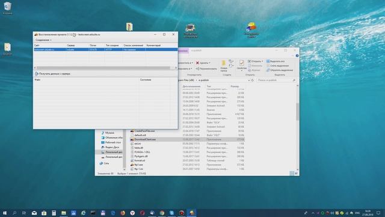Expand the Удалить dropdown arrow in Explorer

tap(209, 63)
